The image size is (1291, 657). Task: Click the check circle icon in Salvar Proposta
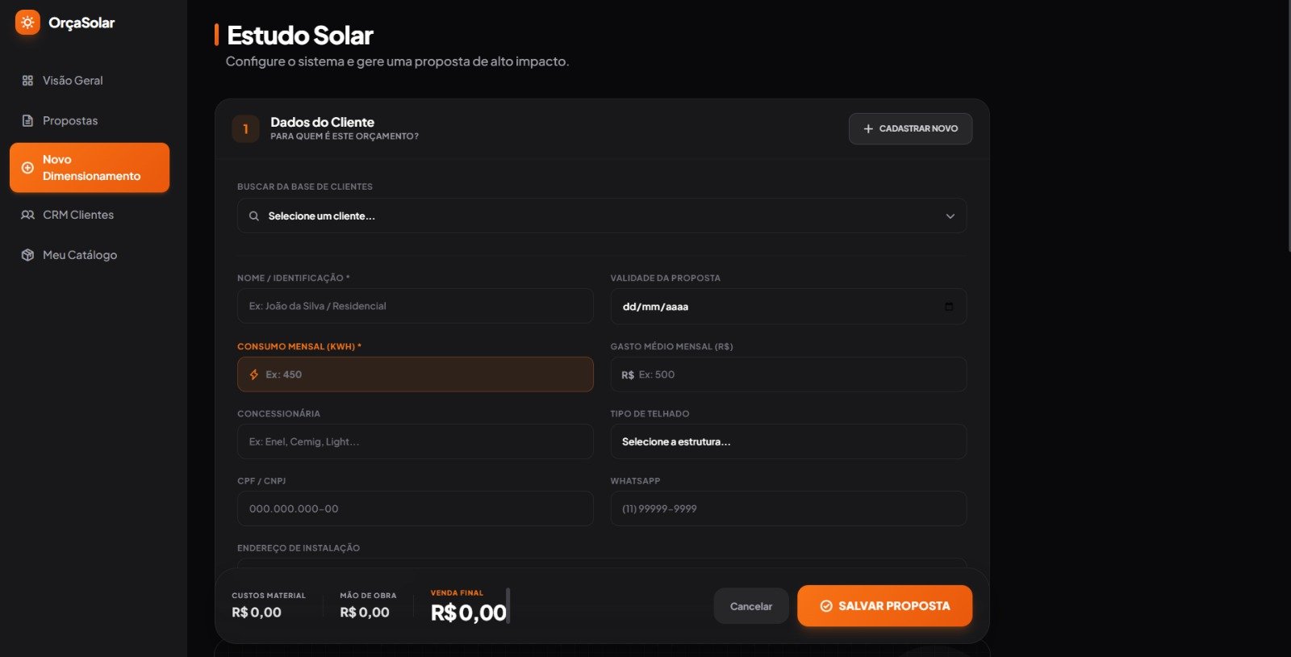pos(825,605)
